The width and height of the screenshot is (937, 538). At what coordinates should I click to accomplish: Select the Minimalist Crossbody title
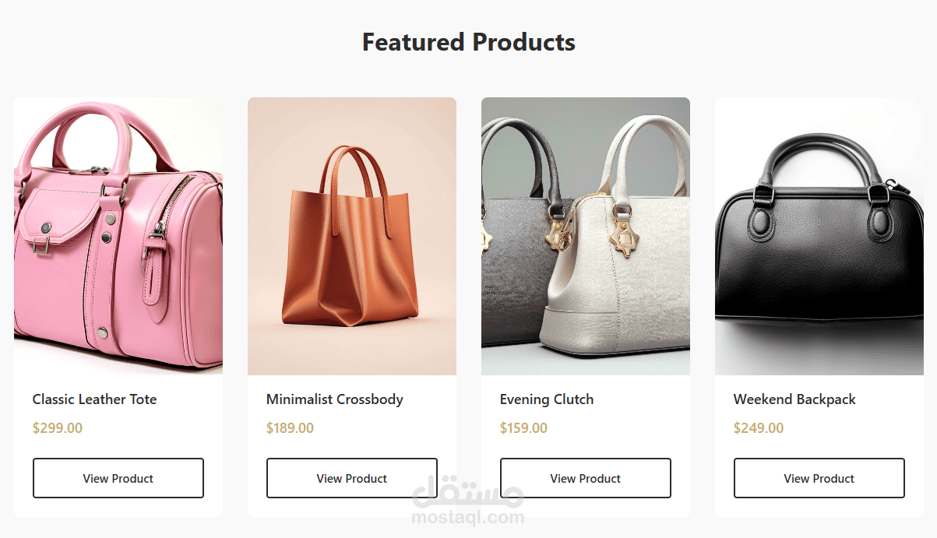click(335, 399)
